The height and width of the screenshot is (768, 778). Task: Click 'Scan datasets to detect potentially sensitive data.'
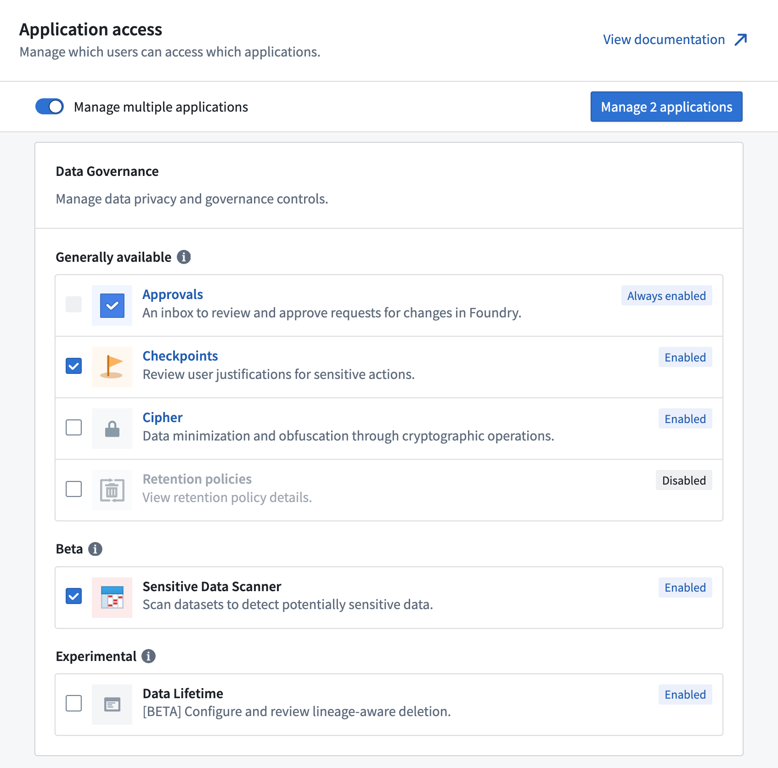point(288,604)
